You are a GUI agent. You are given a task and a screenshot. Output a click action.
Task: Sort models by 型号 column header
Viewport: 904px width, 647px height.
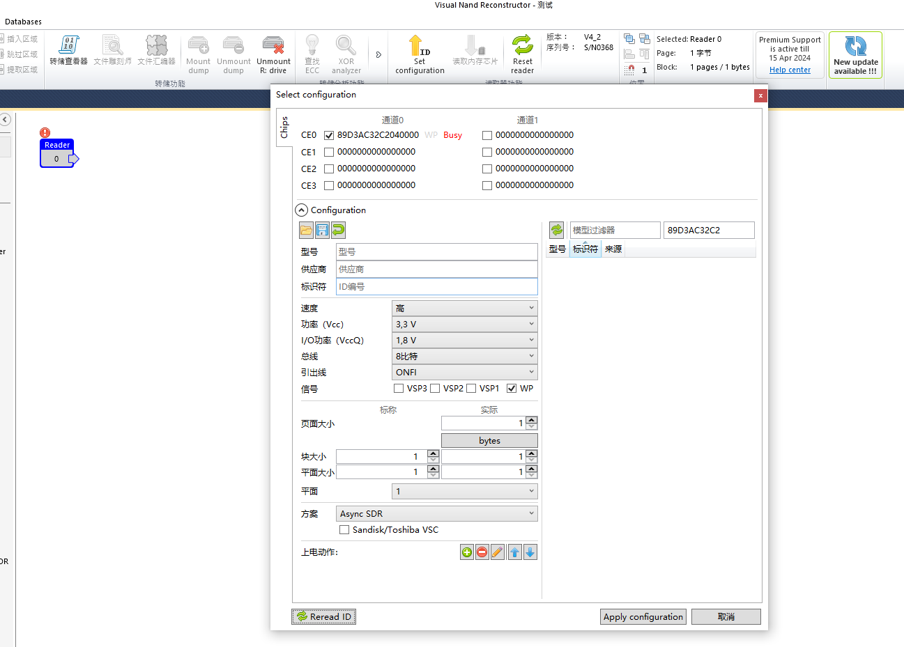[558, 249]
